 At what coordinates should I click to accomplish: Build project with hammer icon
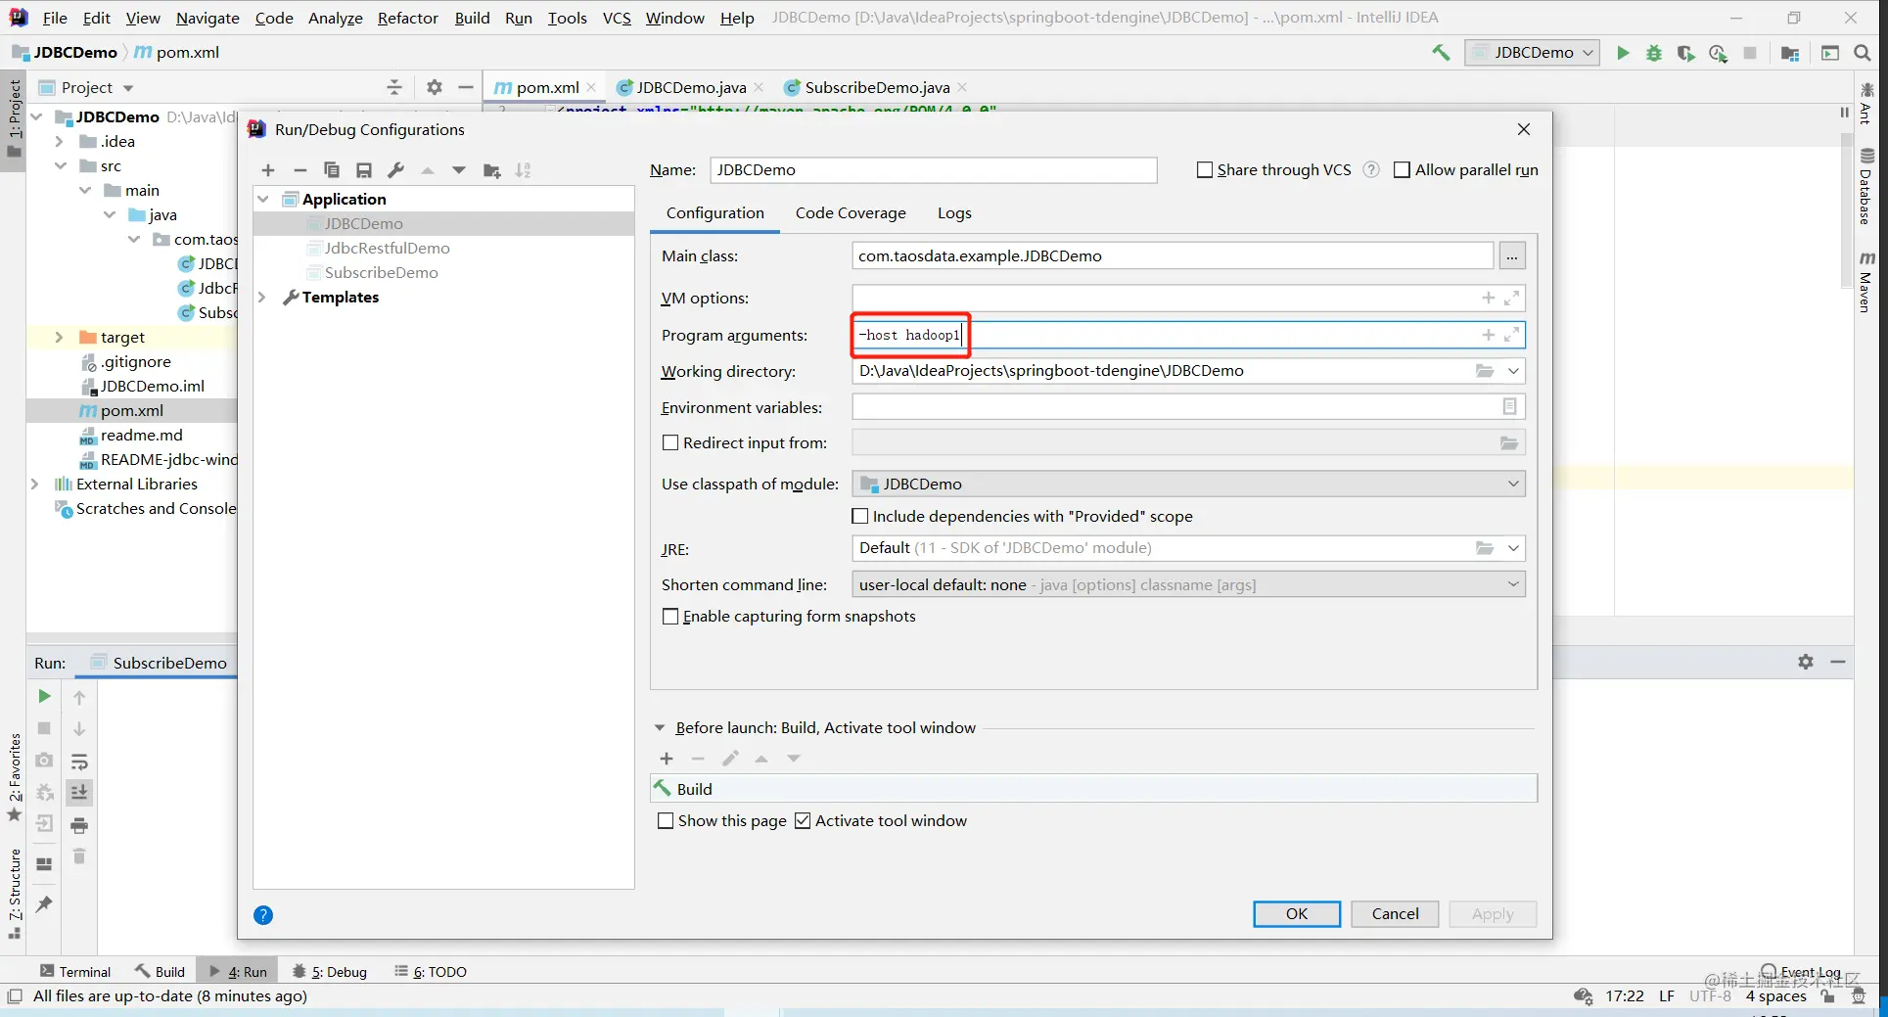click(x=1441, y=53)
